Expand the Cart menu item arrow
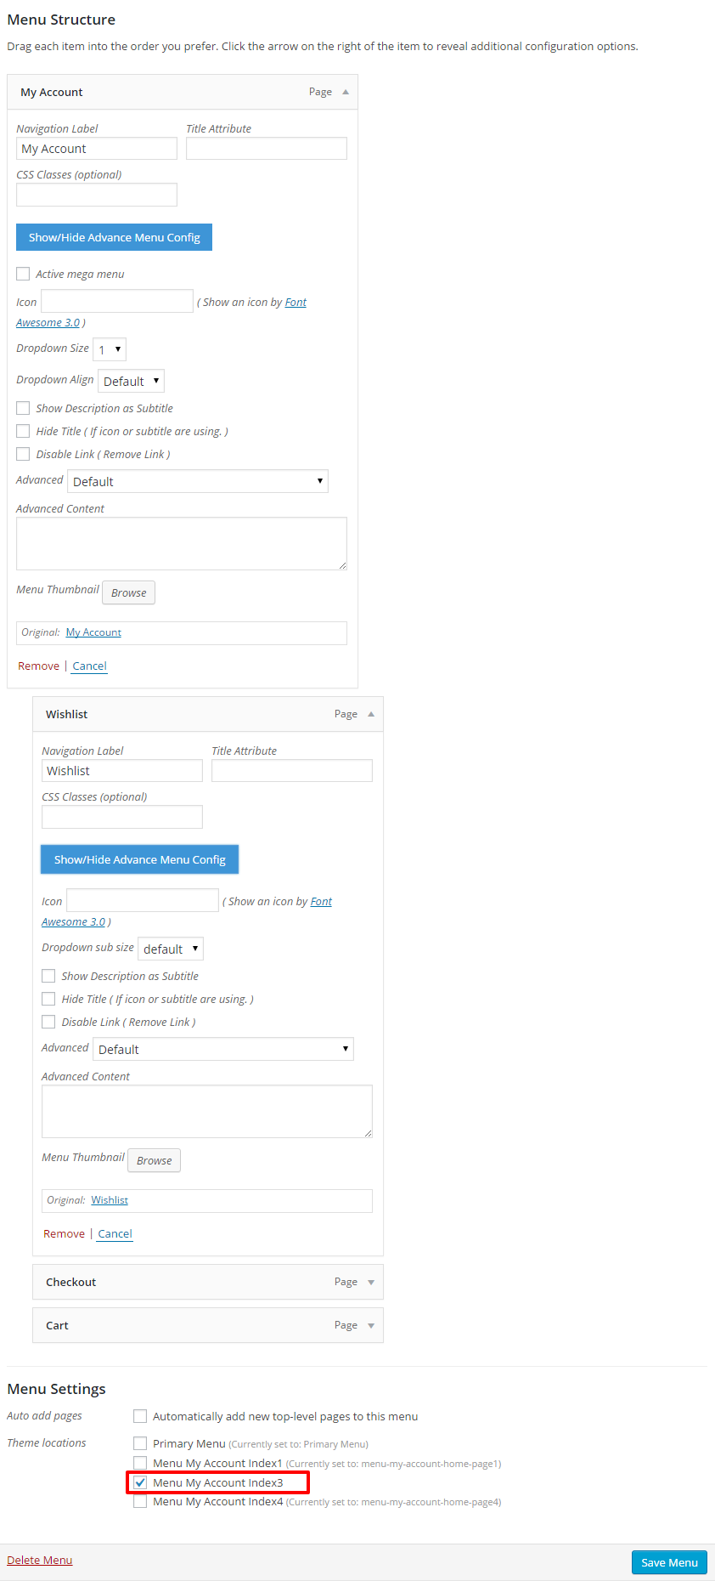715x1581 pixels. tap(371, 1325)
